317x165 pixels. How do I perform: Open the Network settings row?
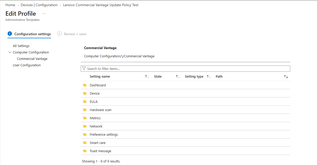click(185, 126)
